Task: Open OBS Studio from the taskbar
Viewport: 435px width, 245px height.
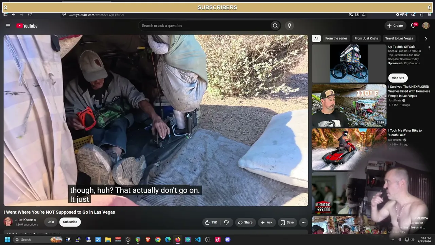Action: click(x=208, y=240)
